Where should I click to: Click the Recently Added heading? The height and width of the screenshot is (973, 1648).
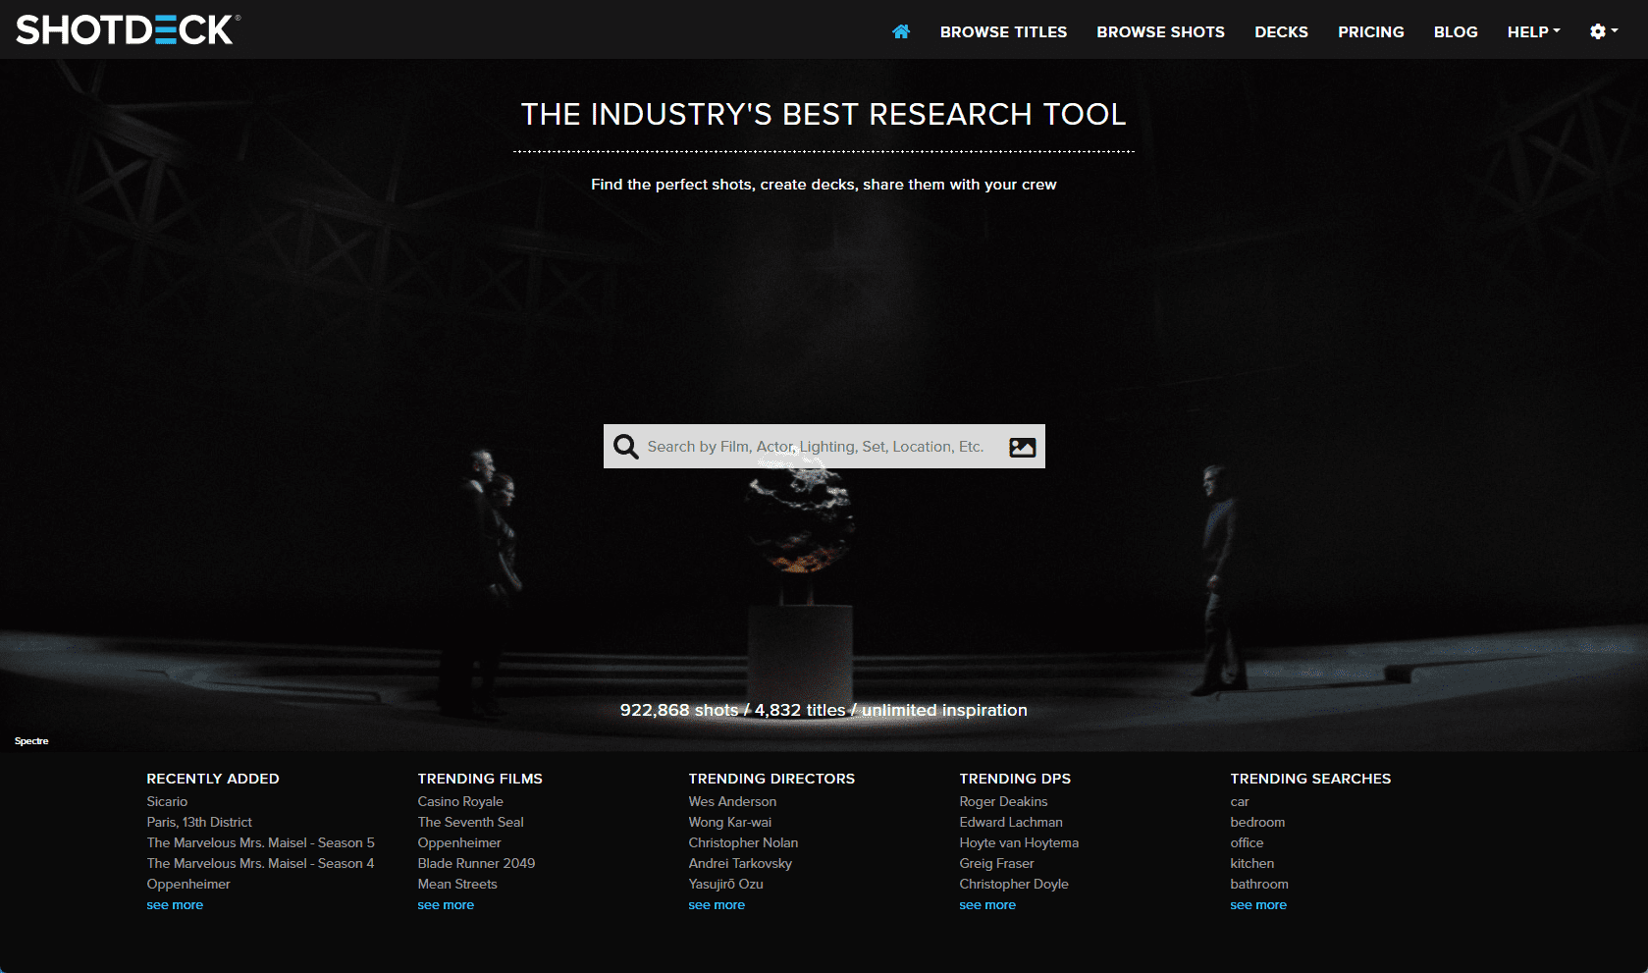click(x=213, y=779)
